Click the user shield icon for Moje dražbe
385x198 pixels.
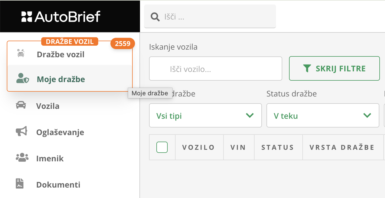click(22, 79)
